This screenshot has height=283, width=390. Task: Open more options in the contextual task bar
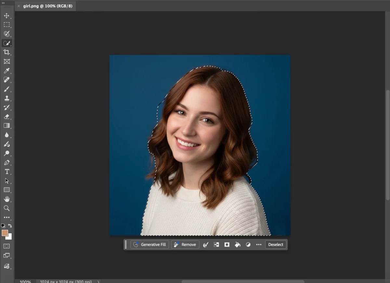(258, 245)
